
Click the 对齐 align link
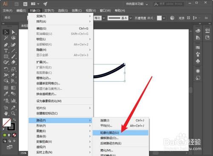tap(181, 18)
